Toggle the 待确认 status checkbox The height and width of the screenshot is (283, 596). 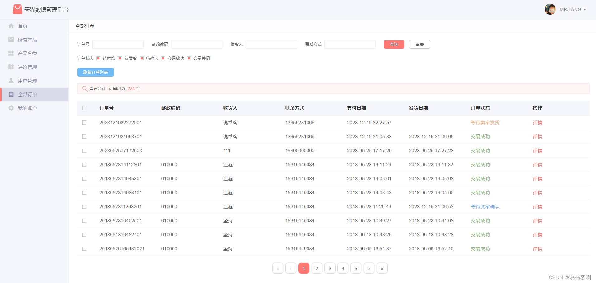pyautogui.click(x=142, y=58)
